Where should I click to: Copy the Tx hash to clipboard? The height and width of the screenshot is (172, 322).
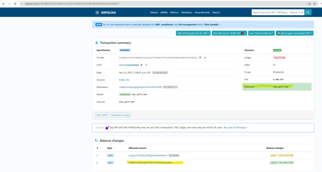[x=200, y=58]
